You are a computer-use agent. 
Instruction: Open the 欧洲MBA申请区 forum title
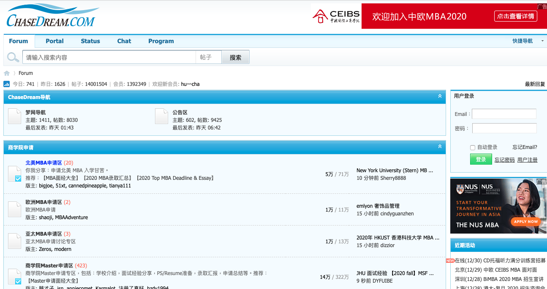point(44,202)
